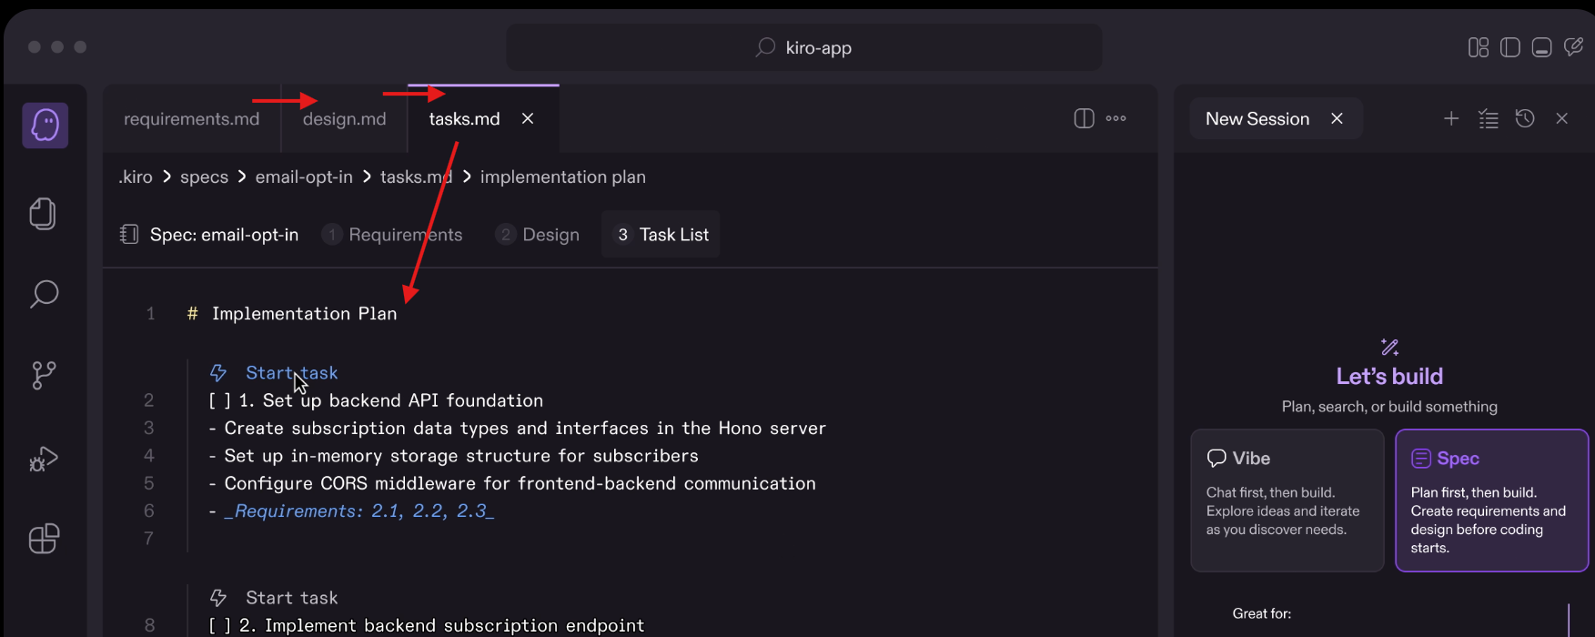Image resolution: width=1595 pixels, height=637 pixels.
Task: Expand the email-opt-in breadcrumb
Action: [x=303, y=177]
